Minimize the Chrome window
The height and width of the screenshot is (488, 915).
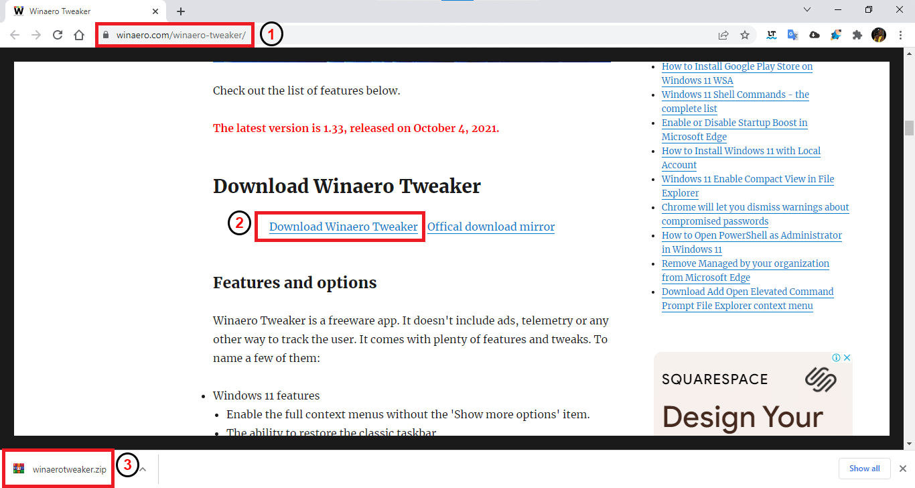[837, 9]
